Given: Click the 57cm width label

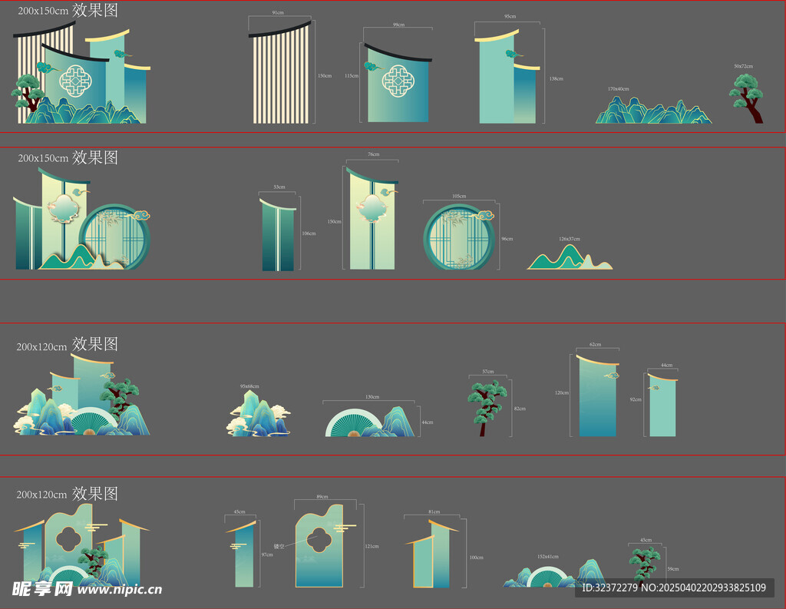Looking at the screenshot, I should 487,372.
